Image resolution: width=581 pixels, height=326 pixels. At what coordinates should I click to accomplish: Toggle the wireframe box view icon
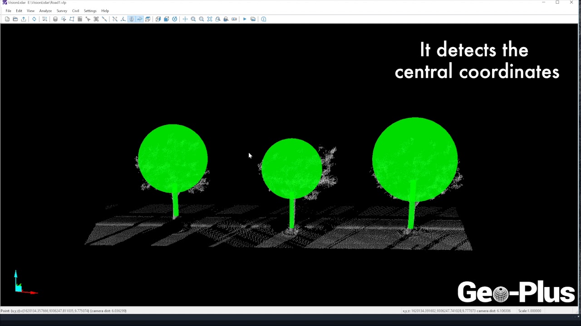pyautogui.click(x=158, y=19)
